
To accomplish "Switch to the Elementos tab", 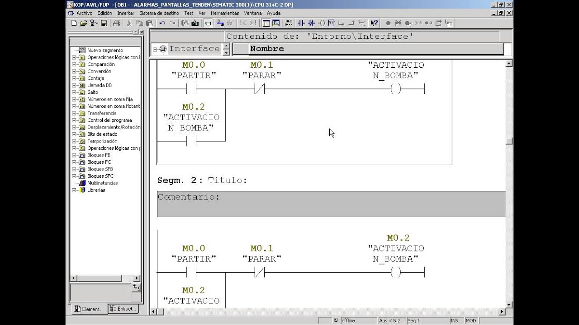I will [x=90, y=309].
